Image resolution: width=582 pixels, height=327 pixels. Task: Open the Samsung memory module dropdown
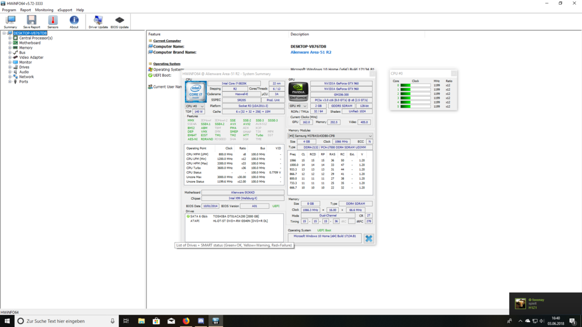(x=330, y=136)
